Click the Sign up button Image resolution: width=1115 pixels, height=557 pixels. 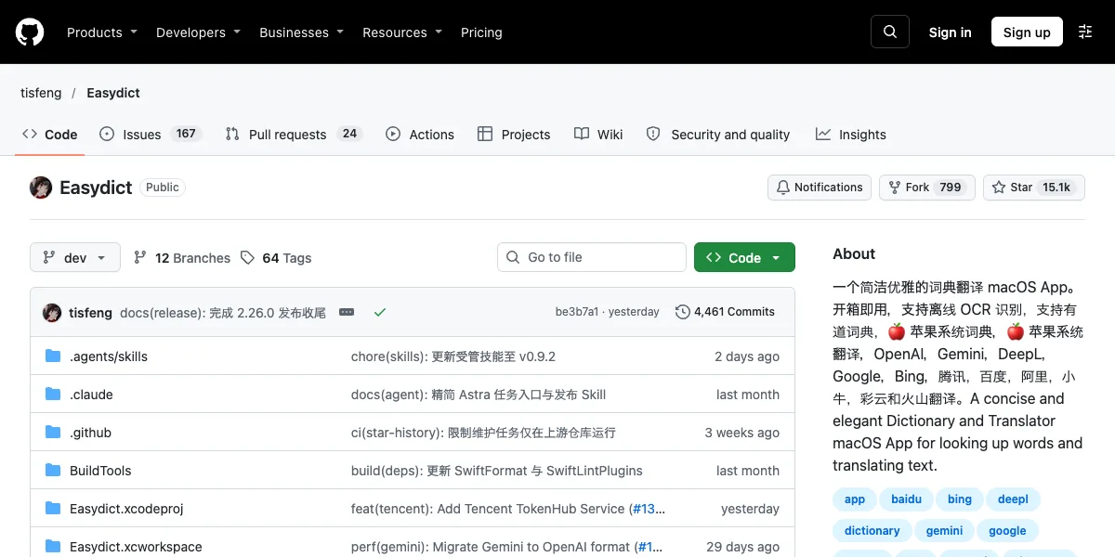point(1027,32)
